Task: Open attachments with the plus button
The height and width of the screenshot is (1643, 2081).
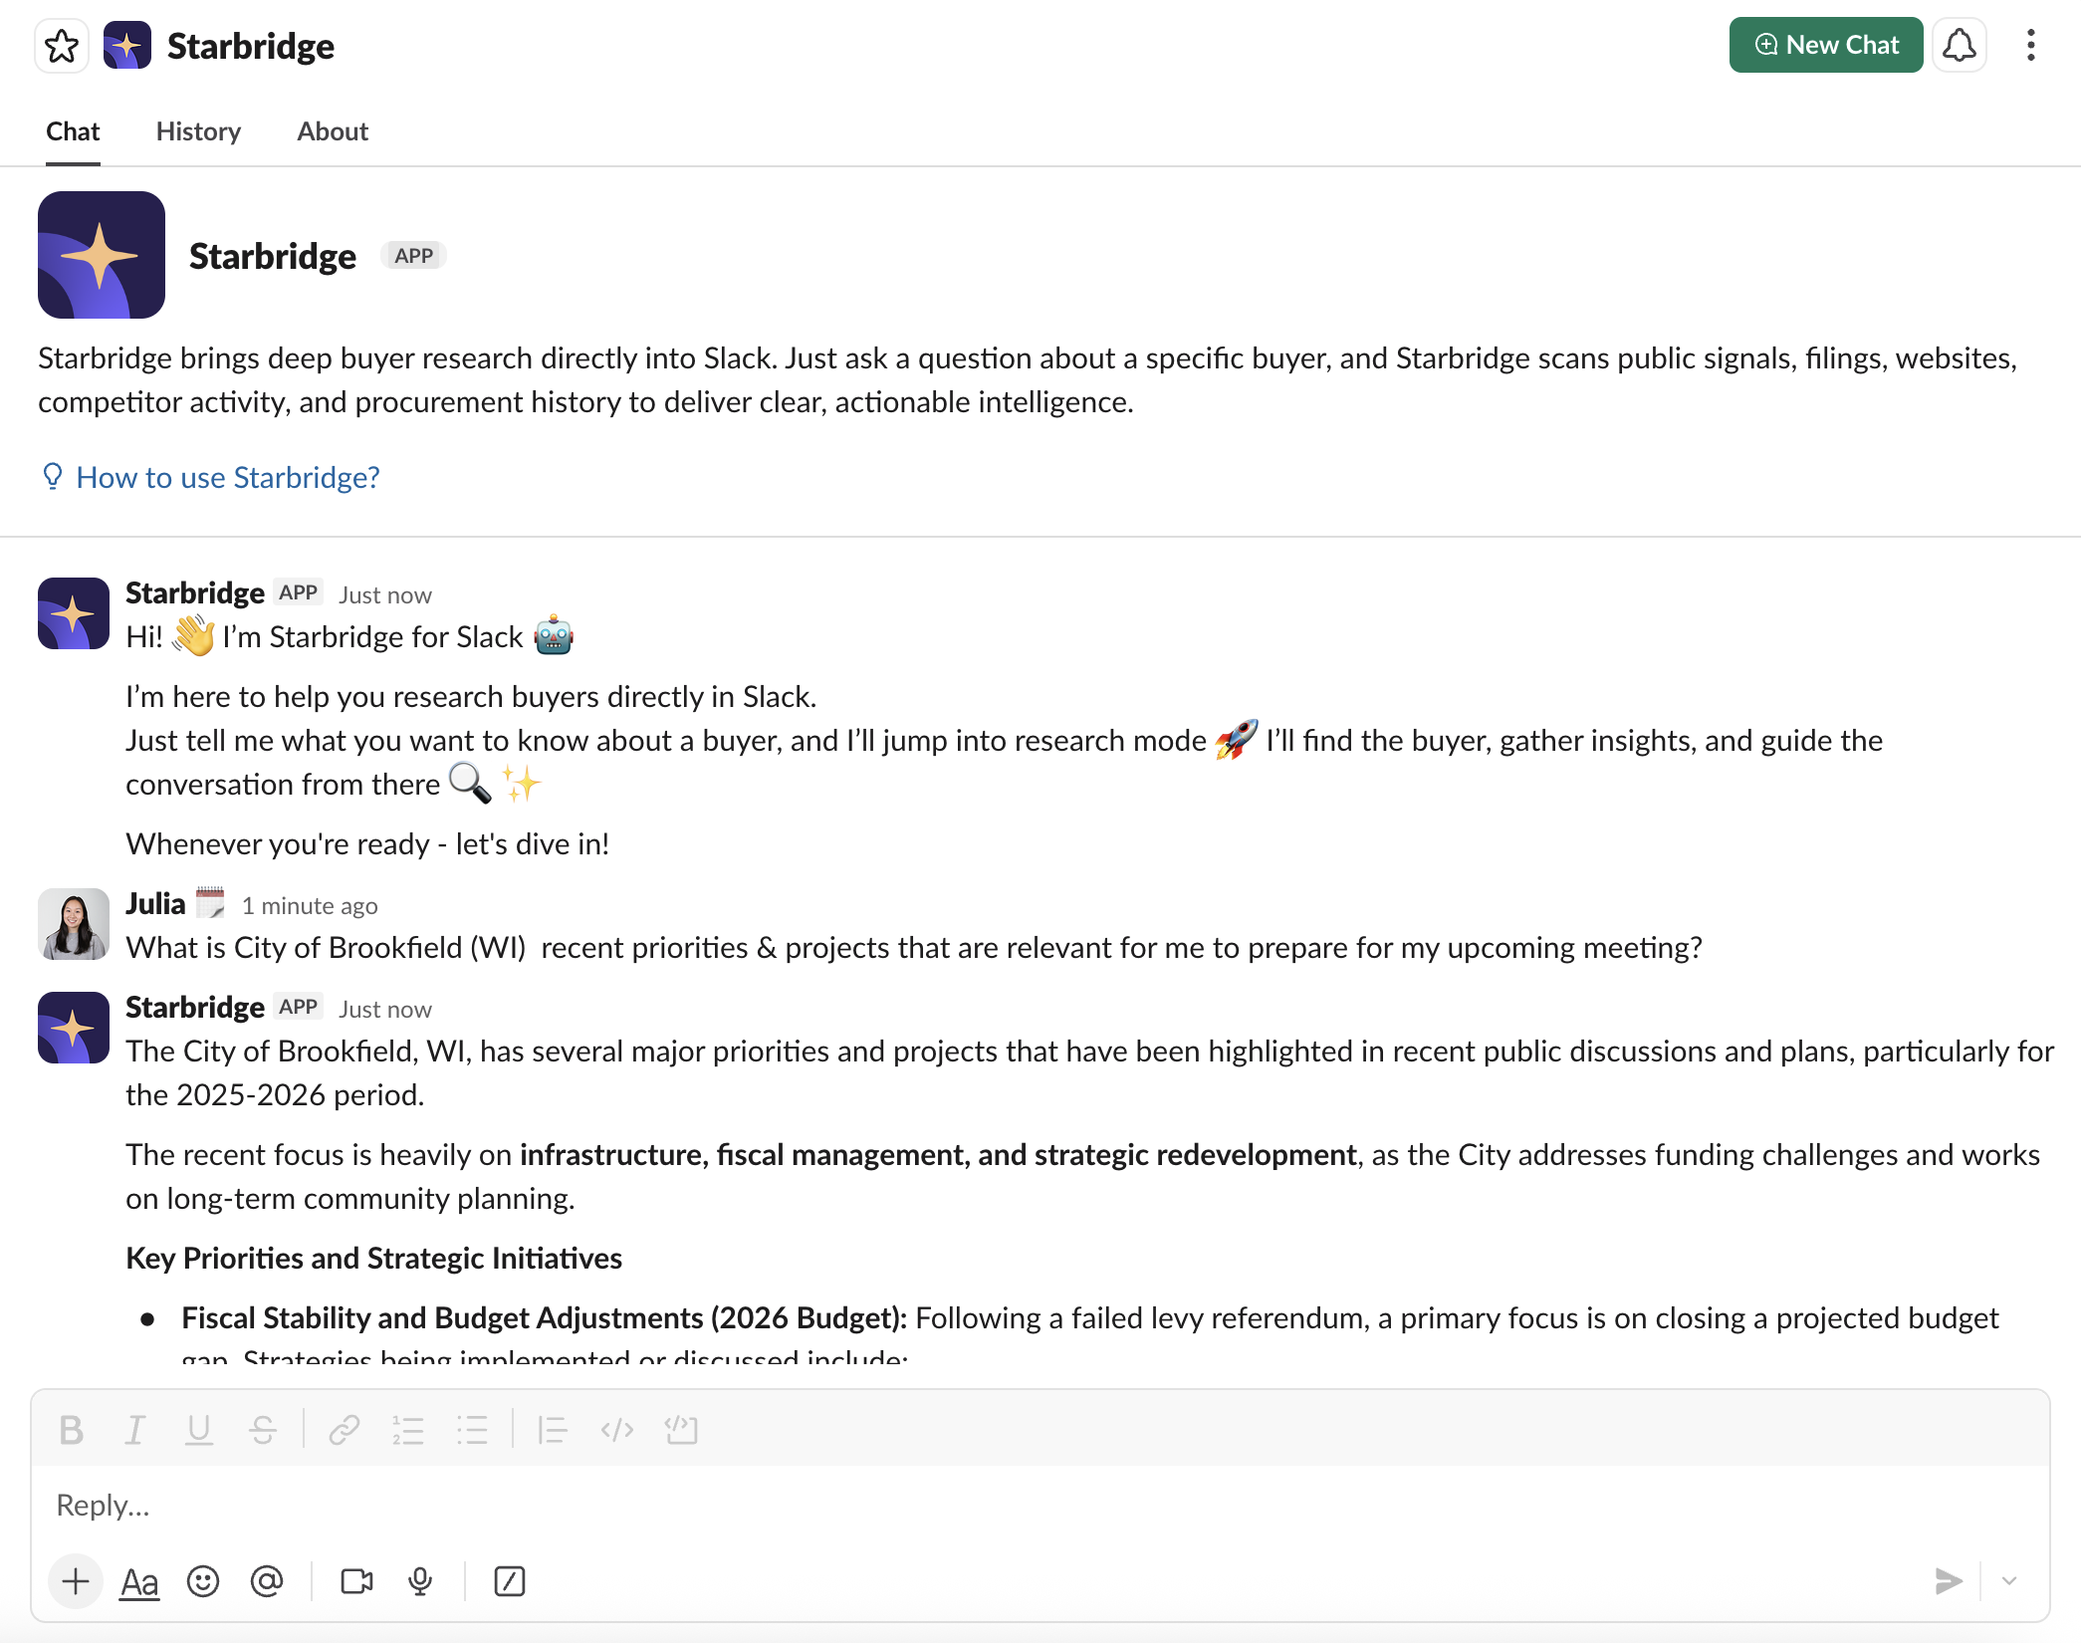Action: (75, 1581)
